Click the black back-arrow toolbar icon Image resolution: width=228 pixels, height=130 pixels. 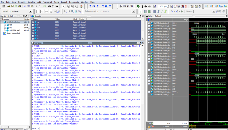pyautogui.click(x=146, y=6)
